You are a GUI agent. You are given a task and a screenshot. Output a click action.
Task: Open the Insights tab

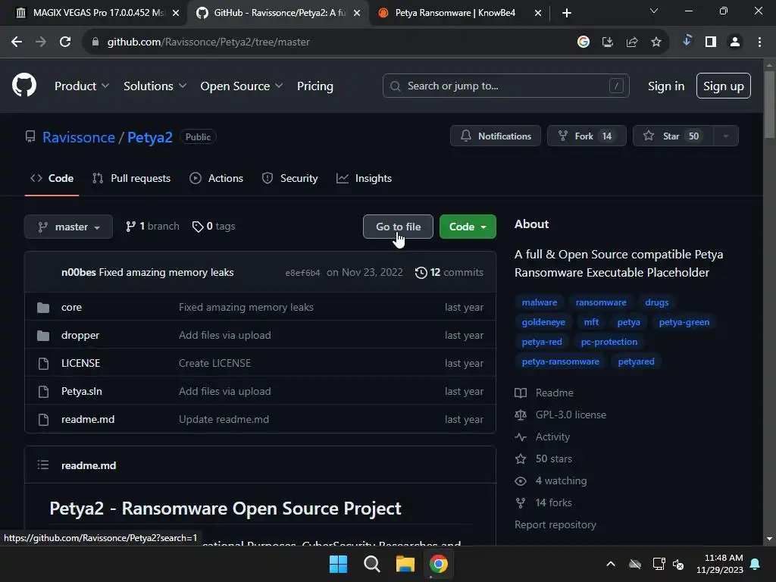coord(364,178)
